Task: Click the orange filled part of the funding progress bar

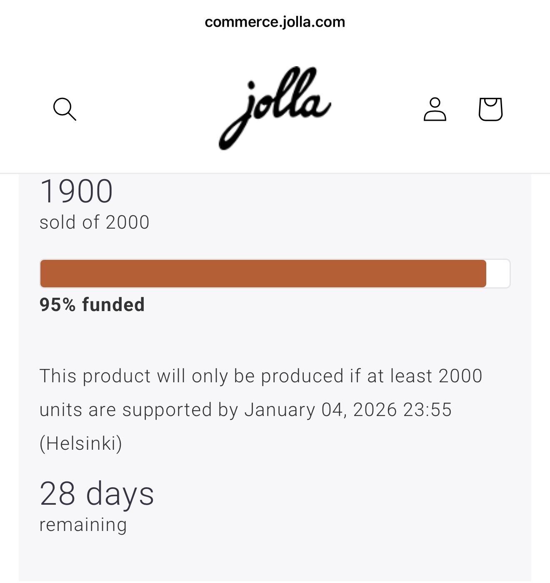Action: tap(262, 274)
